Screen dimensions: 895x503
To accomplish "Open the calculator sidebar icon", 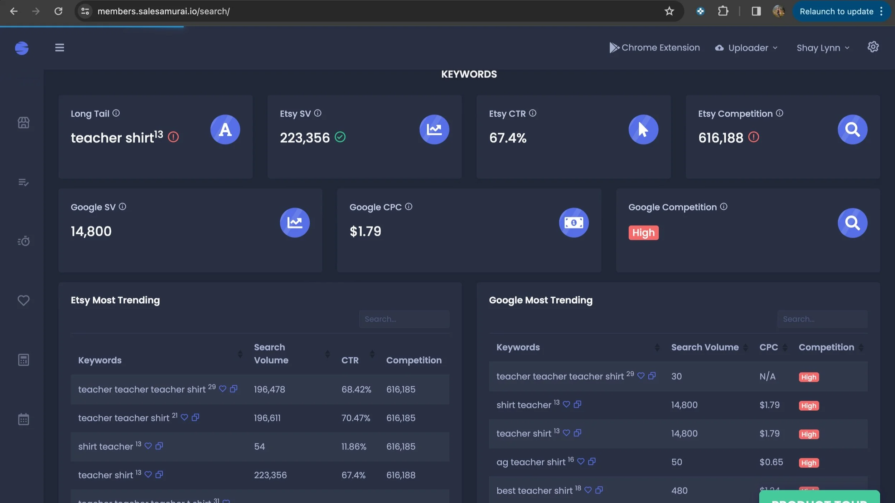I will pos(24,360).
